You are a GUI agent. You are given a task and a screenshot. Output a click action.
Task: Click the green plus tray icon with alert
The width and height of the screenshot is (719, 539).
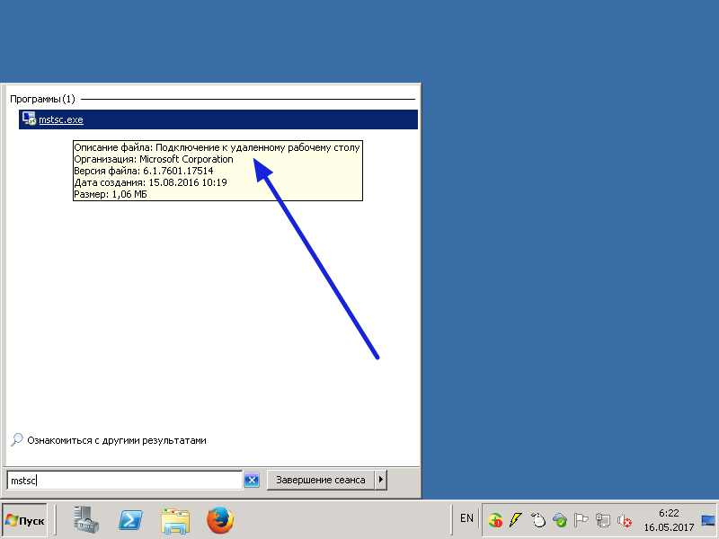(x=495, y=521)
